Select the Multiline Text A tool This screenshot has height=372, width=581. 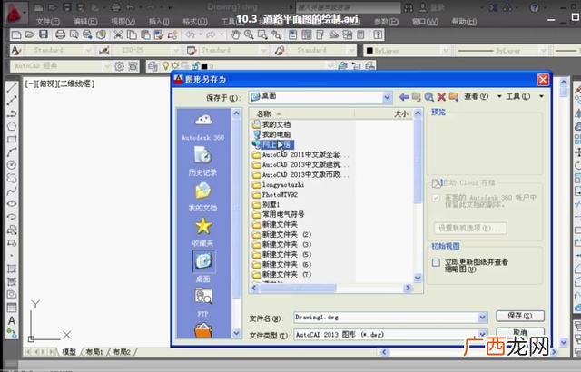pos(12,320)
